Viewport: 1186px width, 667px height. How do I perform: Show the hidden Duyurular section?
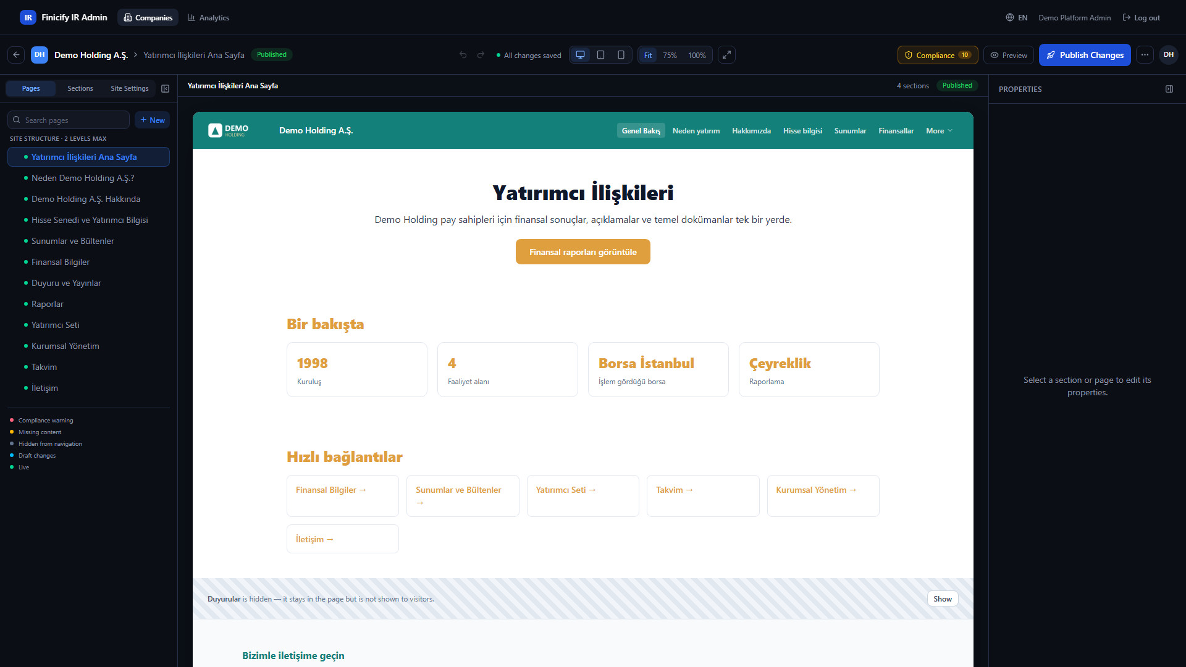click(x=943, y=598)
